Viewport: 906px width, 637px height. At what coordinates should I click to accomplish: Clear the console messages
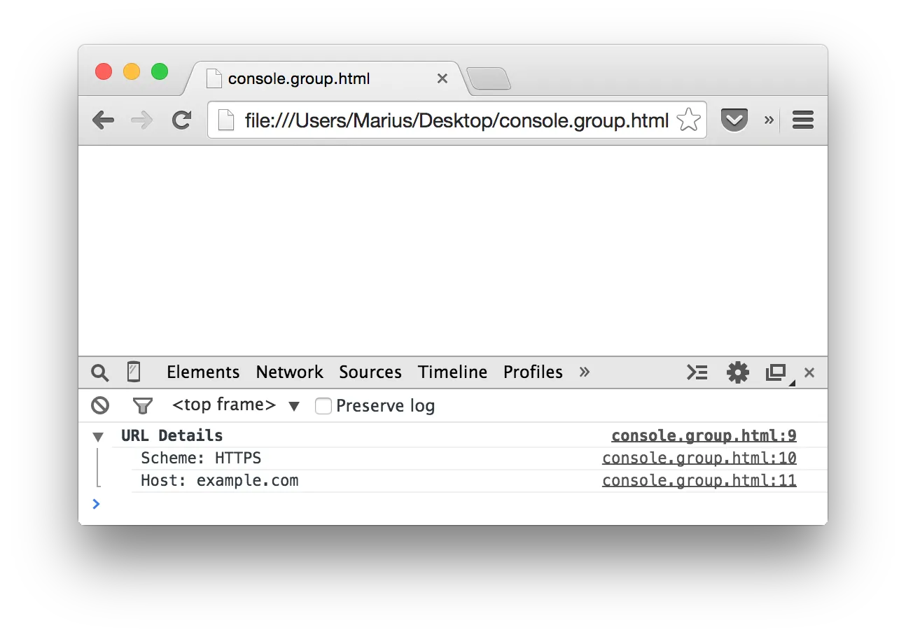click(99, 405)
